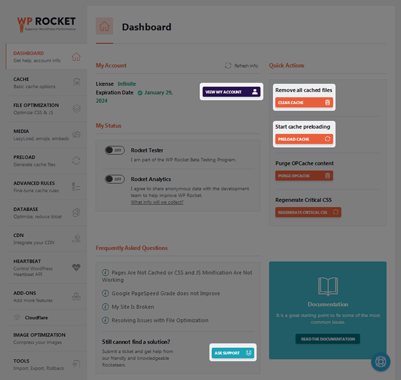Screen dimensions: 401x380
Task: Click the home icon beside the Dashboard title
Action: coord(104,26)
